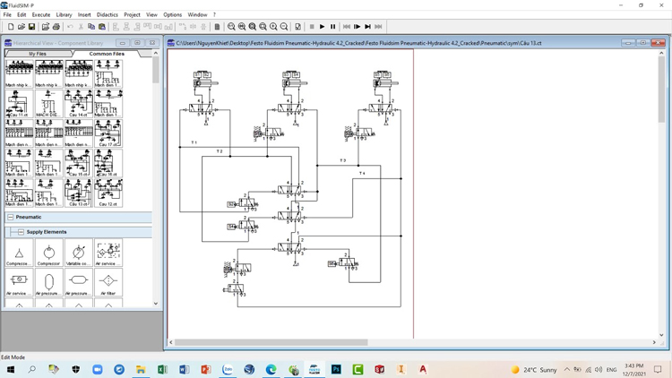Image resolution: width=672 pixels, height=378 pixels.
Task: Open Excel from the Windows taskbar
Action: point(162,369)
